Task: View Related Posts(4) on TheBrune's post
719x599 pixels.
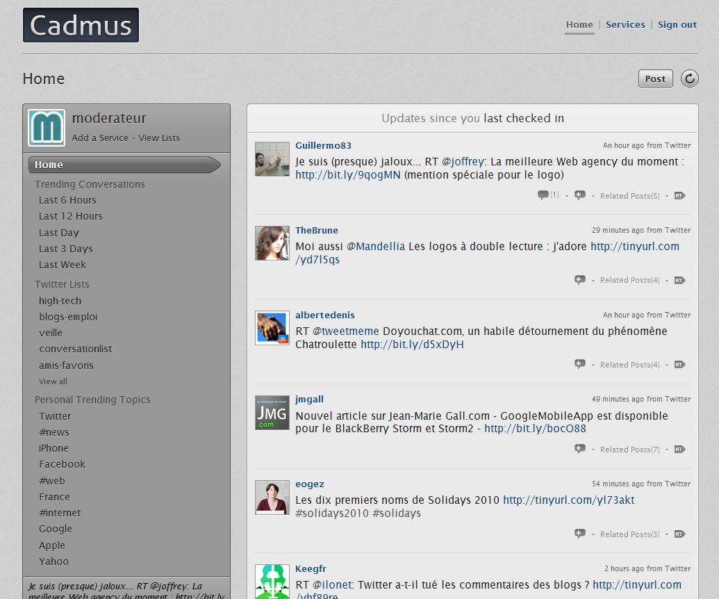Action: pos(629,280)
